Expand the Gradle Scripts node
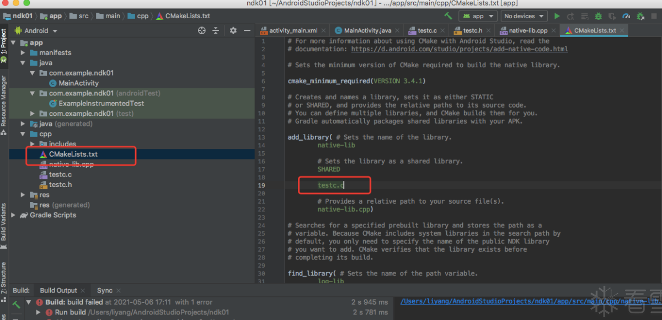The height and width of the screenshot is (320, 662). click(x=13, y=215)
